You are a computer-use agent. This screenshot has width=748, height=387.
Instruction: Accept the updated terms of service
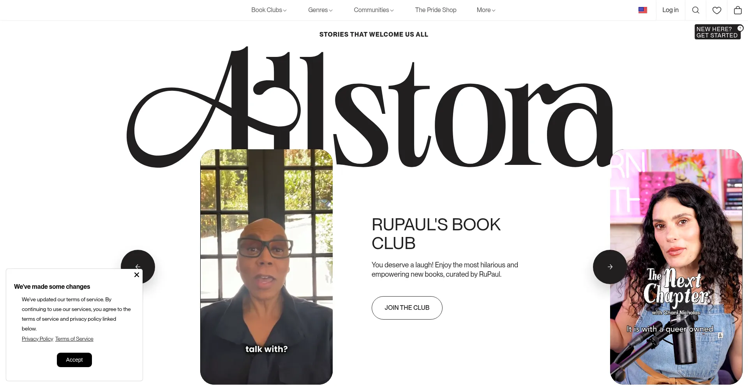tap(74, 360)
